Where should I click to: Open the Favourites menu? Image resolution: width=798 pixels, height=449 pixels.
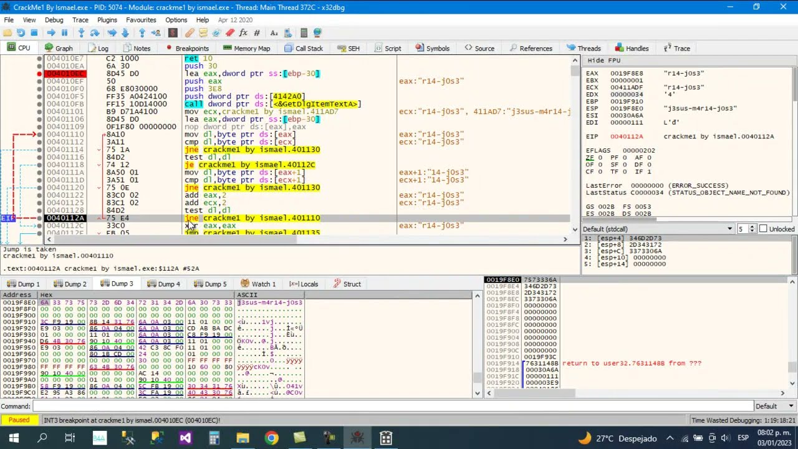point(141,20)
